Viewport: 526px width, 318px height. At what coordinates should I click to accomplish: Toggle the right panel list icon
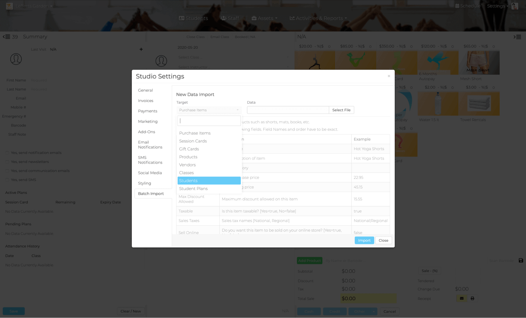(517, 37)
